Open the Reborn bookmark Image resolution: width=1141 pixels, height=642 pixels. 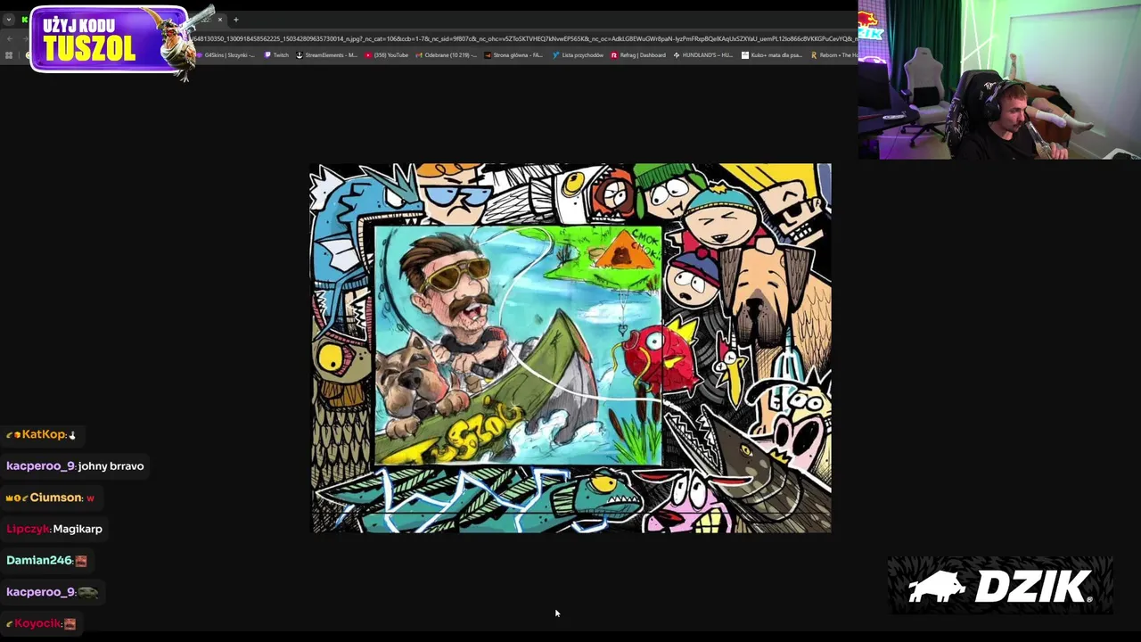[x=833, y=55]
